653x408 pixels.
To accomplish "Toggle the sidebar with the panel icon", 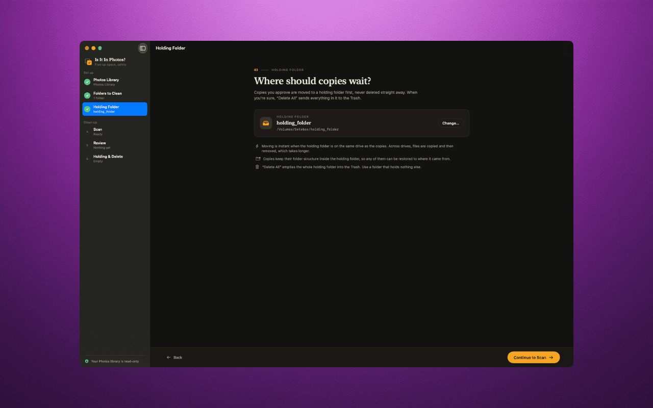I will pos(143,48).
